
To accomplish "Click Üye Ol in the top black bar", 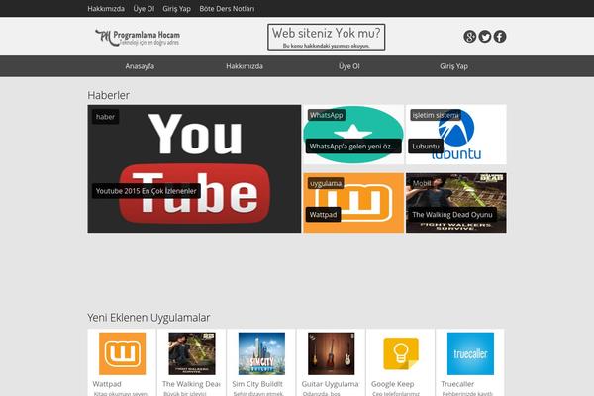I will tap(144, 8).
